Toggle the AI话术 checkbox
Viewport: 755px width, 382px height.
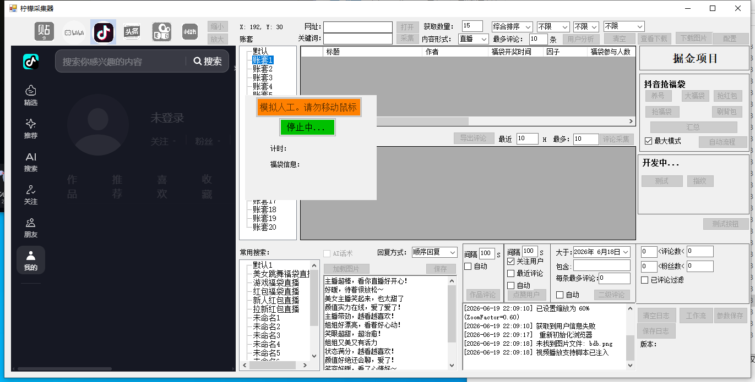tap(327, 253)
